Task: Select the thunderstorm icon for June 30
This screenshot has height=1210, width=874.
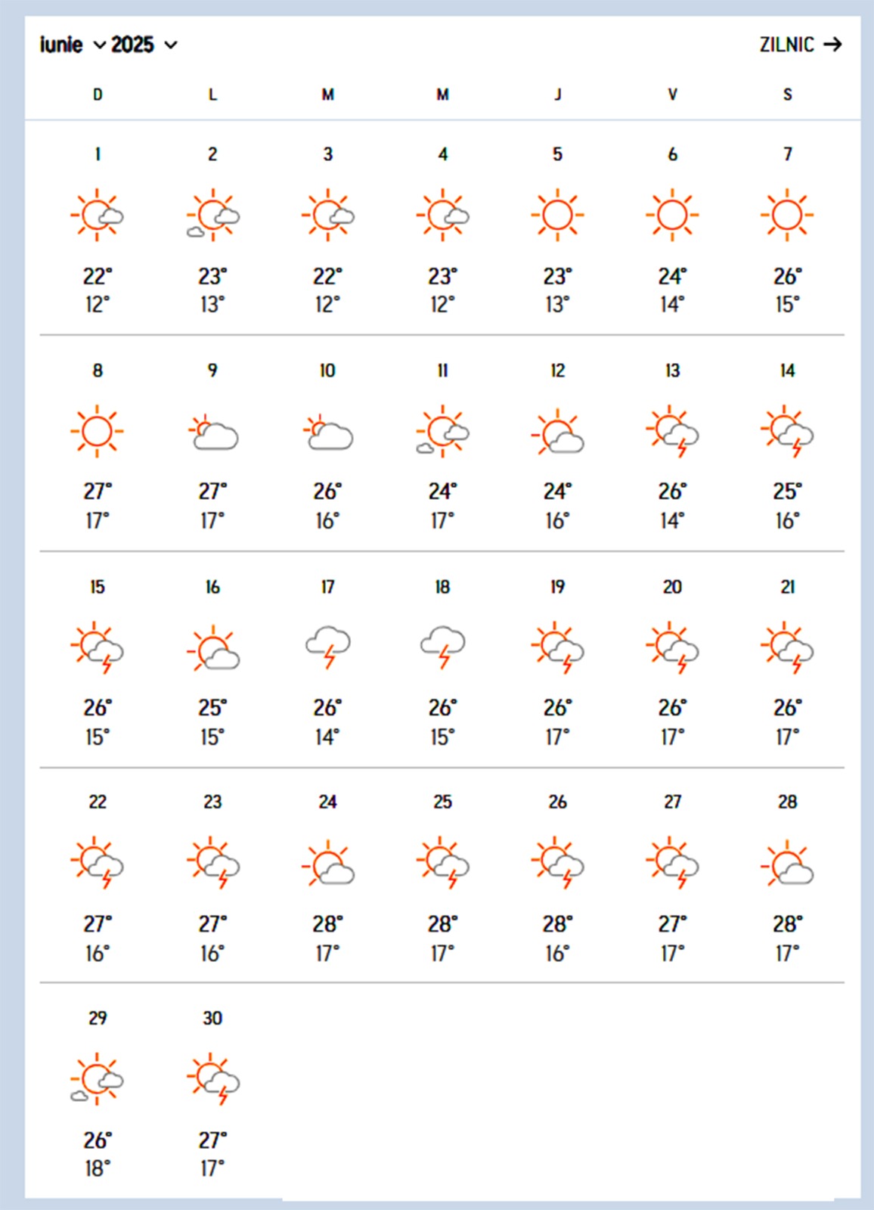Action: coord(213,1079)
